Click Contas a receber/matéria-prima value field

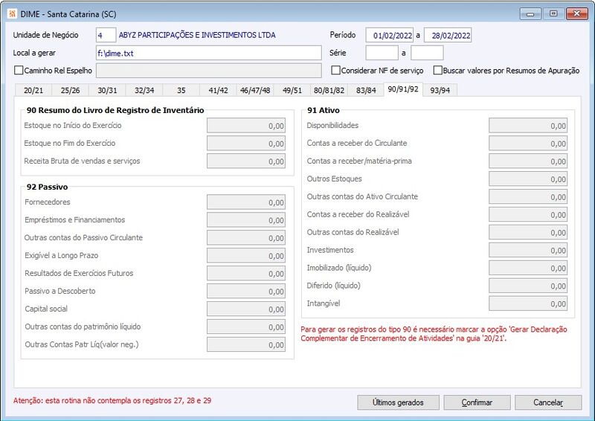click(528, 161)
